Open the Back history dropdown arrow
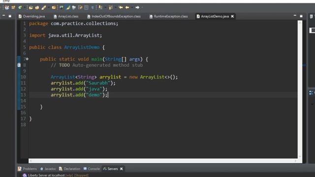The image size is (315, 177). 132,7
